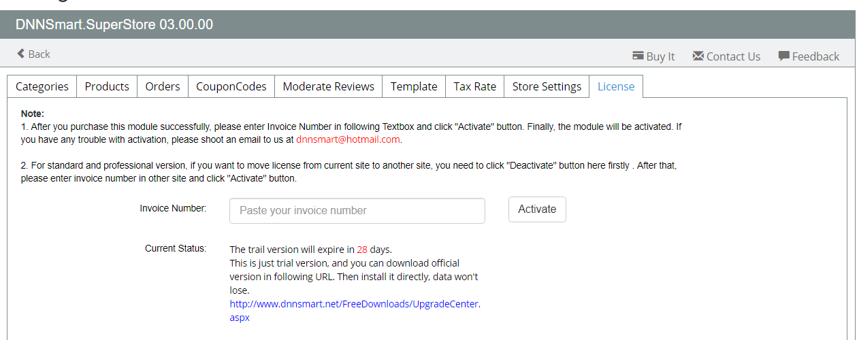Open the Tax Rate tab
Screen dimensions: 859x340
[x=475, y=86]
